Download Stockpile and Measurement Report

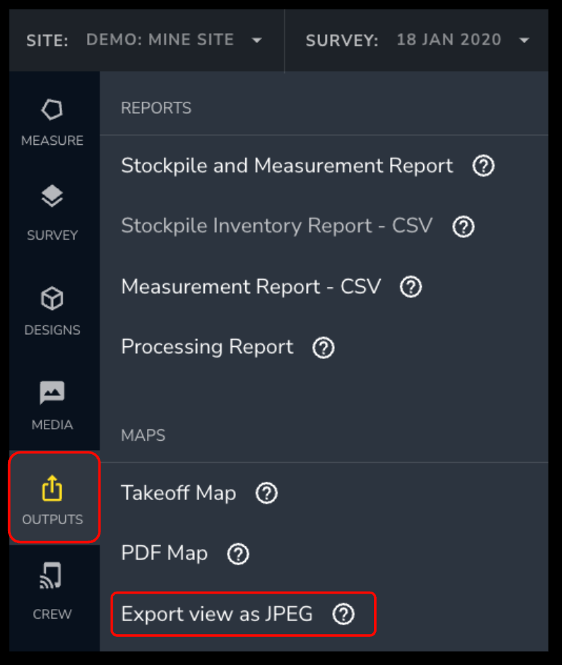[x=286, y=165]
